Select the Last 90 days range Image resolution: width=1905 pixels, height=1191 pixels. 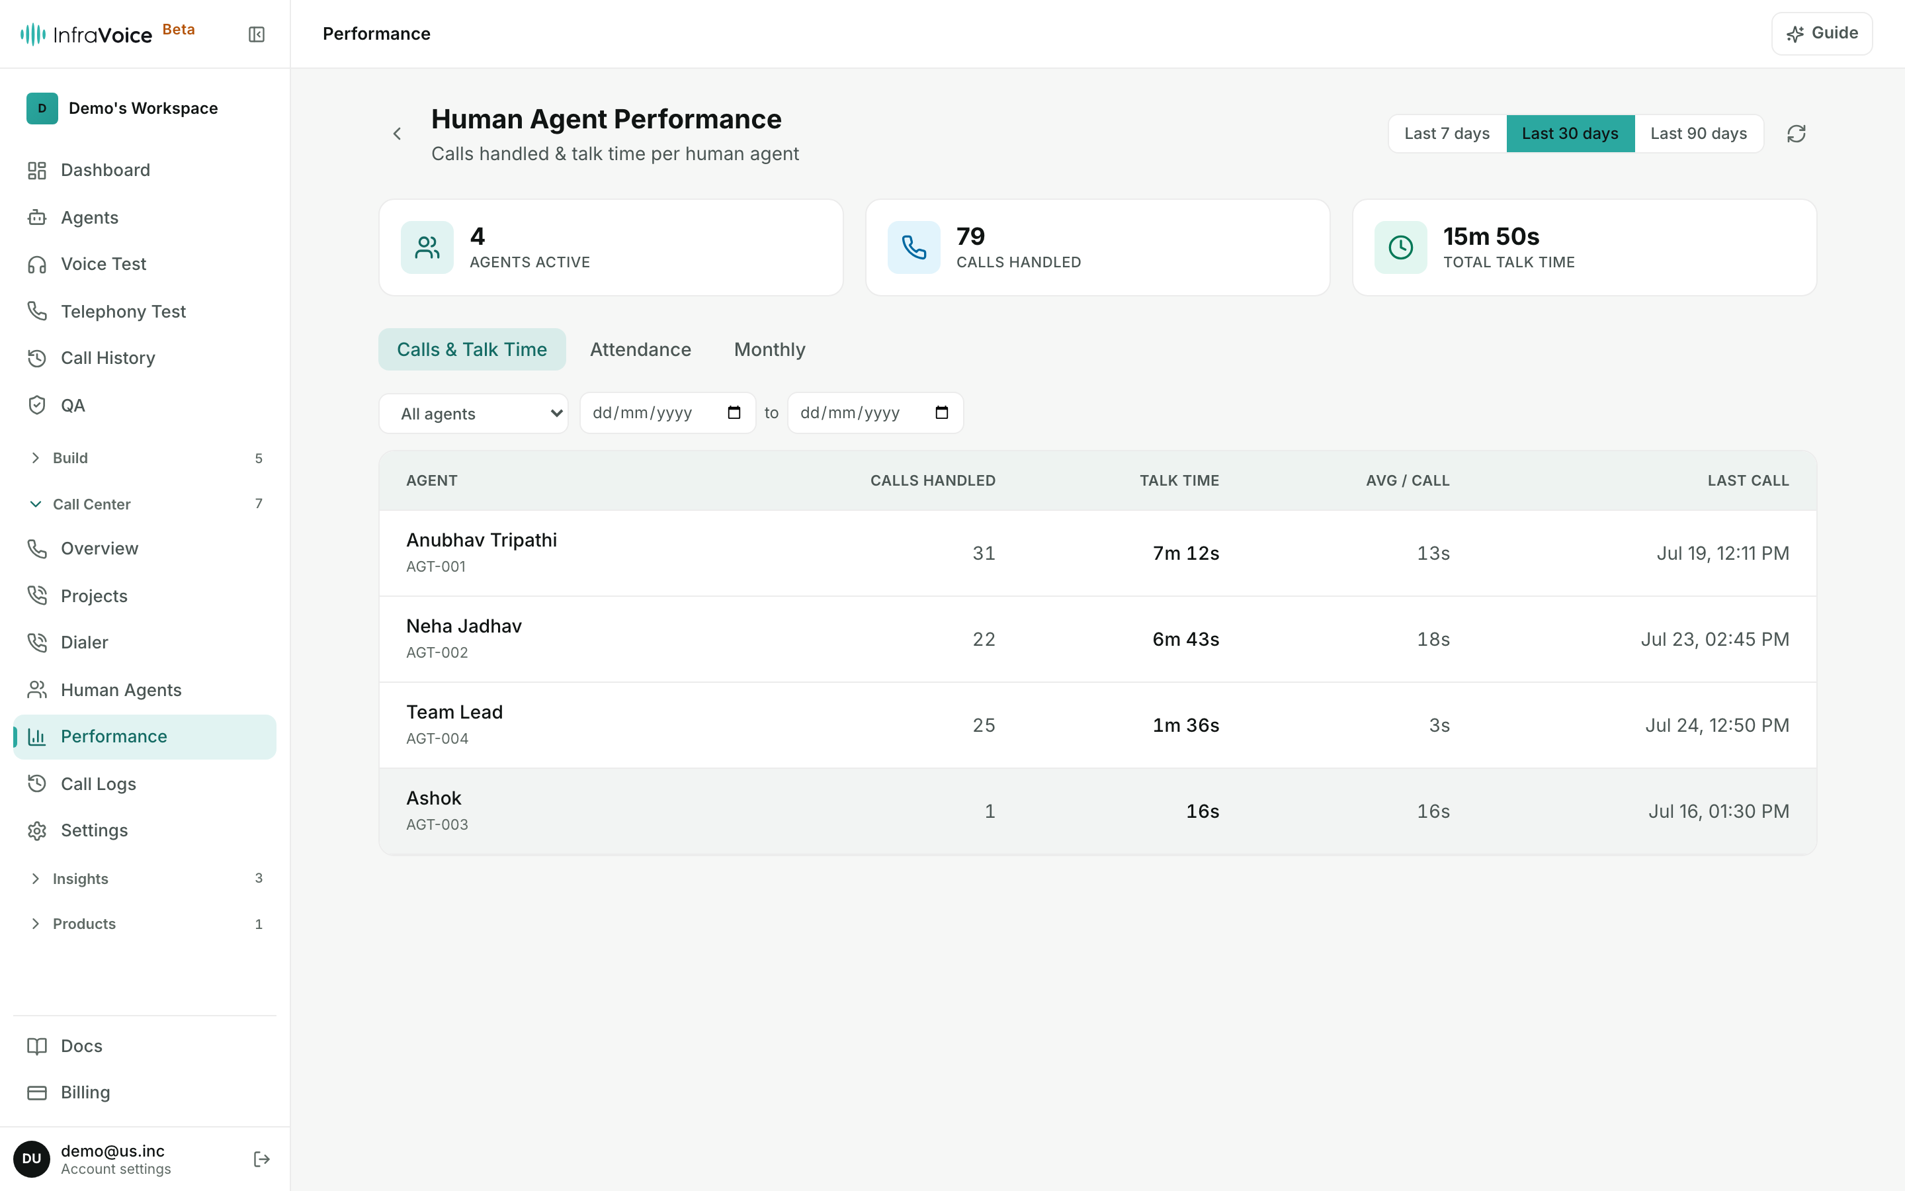point(1699,134)
